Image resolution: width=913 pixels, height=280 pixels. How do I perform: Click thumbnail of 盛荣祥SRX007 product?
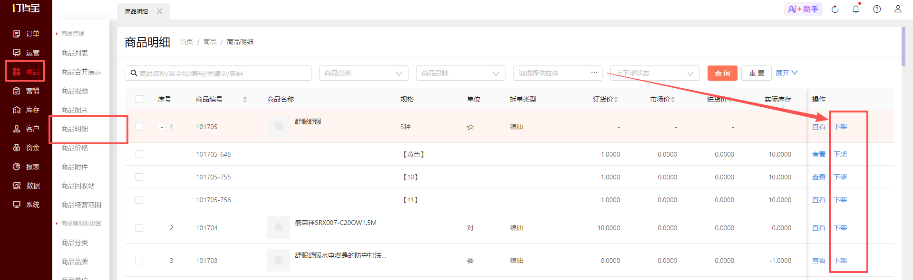point(279,227)
